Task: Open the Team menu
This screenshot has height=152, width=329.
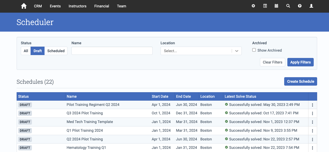Action: 122,6
